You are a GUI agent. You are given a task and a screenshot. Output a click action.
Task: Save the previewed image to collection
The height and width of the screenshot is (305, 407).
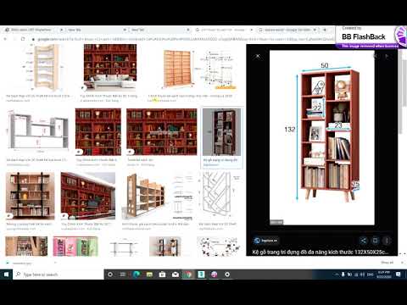[375, 241]
